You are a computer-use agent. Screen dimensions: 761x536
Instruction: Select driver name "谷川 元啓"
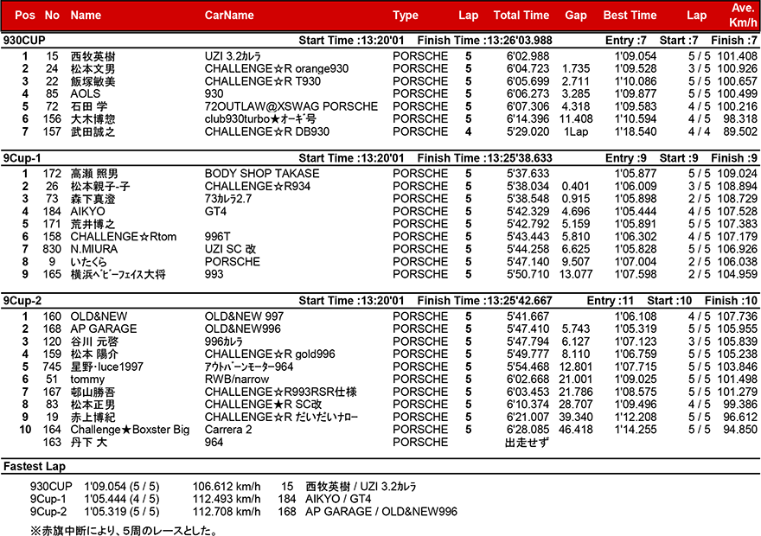pyautogui.click(x=94, y=341)
